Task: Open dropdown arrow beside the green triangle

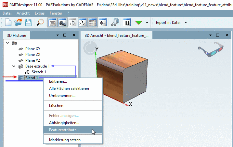Action: coord(147,23)
